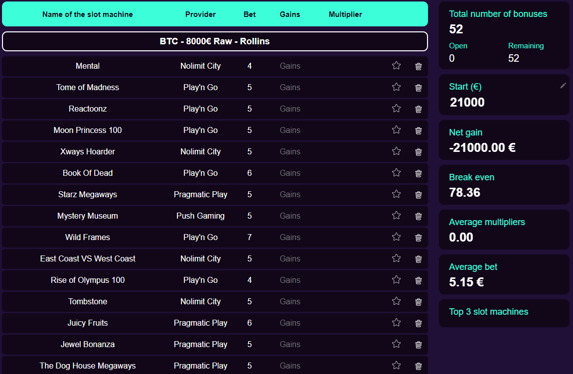Click Gains field for Wild Frames

(290, 238)
